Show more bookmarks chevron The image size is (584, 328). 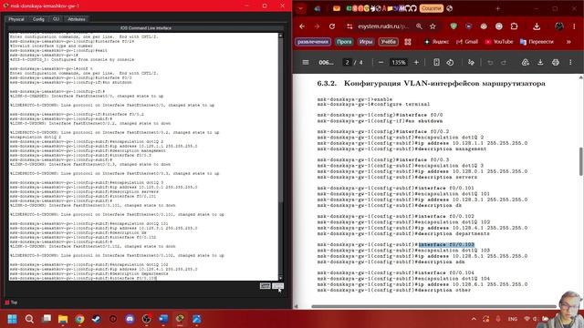[568, 42]
